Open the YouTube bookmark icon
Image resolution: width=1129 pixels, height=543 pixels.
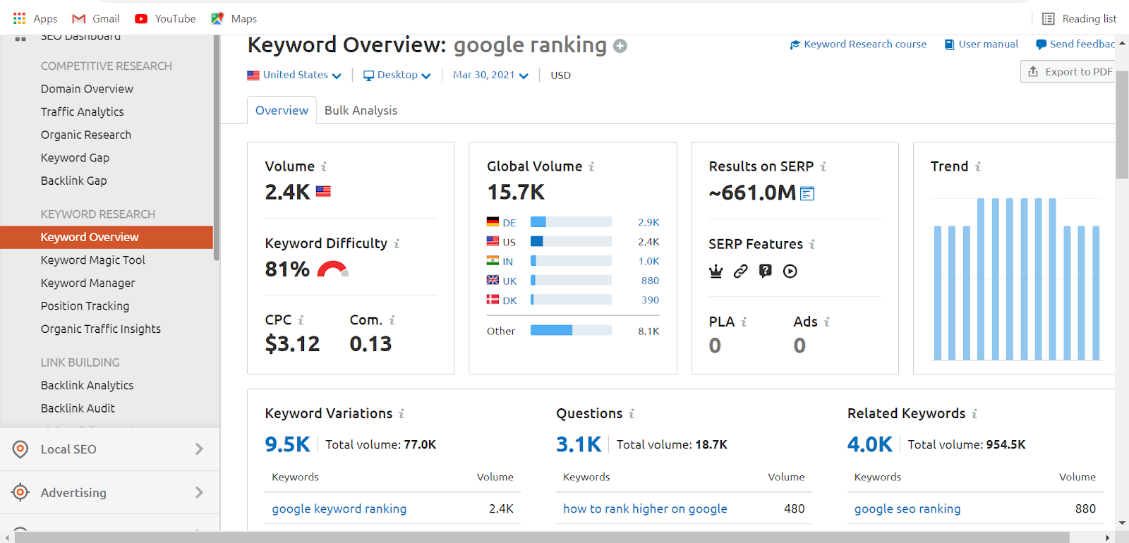point(141,18)
